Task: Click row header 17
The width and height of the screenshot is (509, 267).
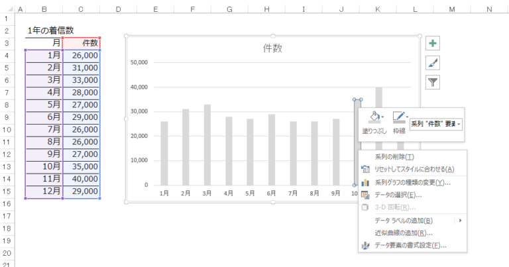Action: tap(7, 215)
